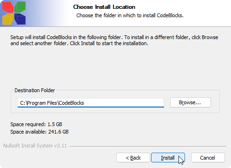Go to previous step via Back button
Image resolution: width=231 pixels, height=168 pixels.
click(x=133, y=158)
